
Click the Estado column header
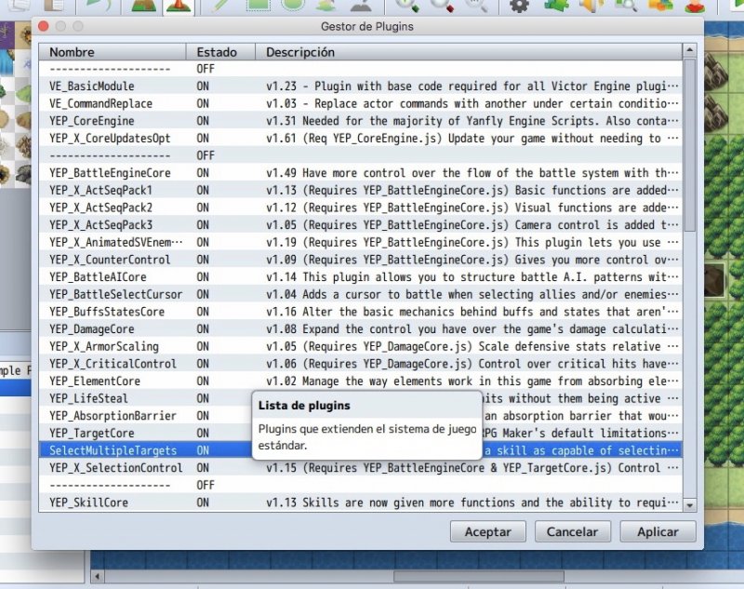click(220, 52)
